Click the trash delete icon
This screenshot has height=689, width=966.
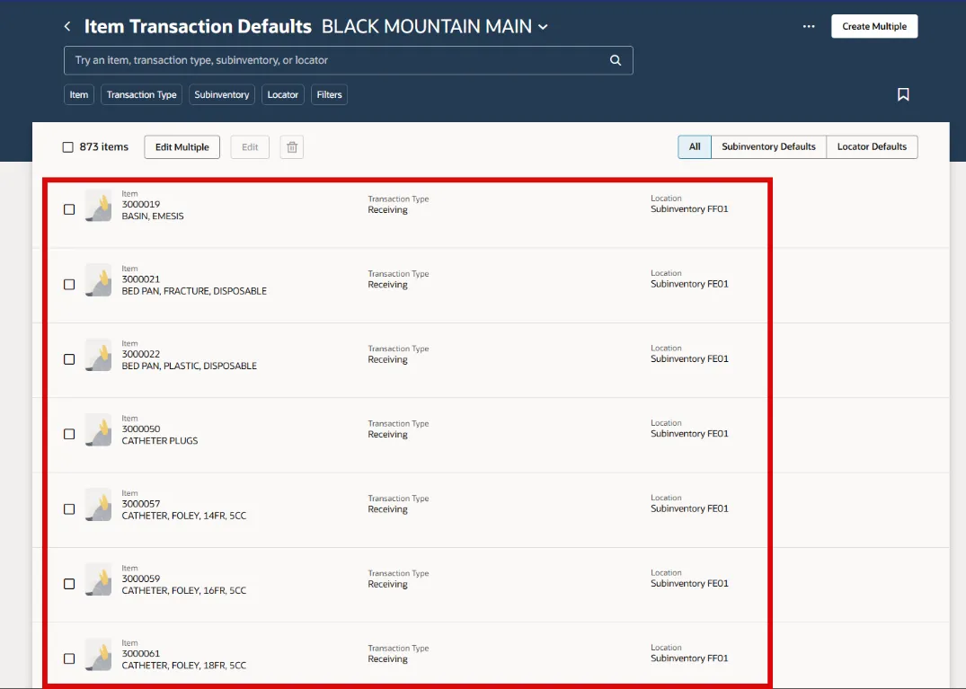(x=291, y=147)
